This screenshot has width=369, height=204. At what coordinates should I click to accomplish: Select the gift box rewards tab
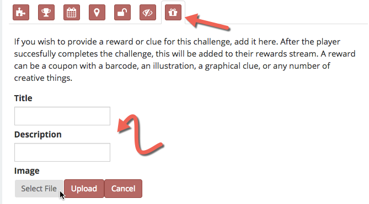coord(173,13)
